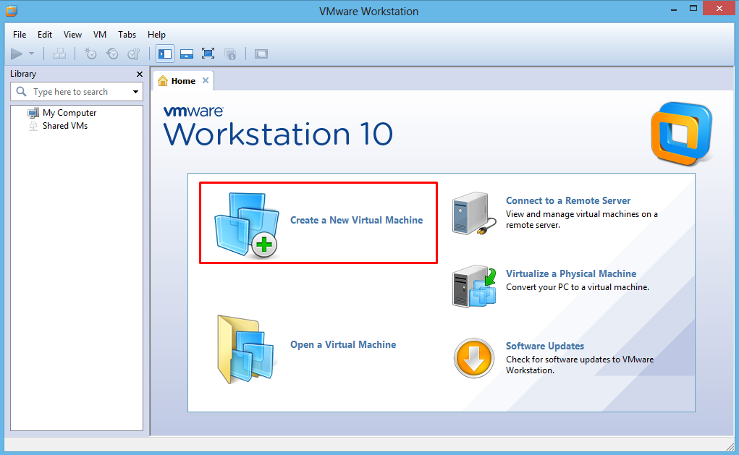This screenshot has height=455, width=739.
Task: Select My Computer in the Library
Action: pyautogui.click(x=69, y=113)
